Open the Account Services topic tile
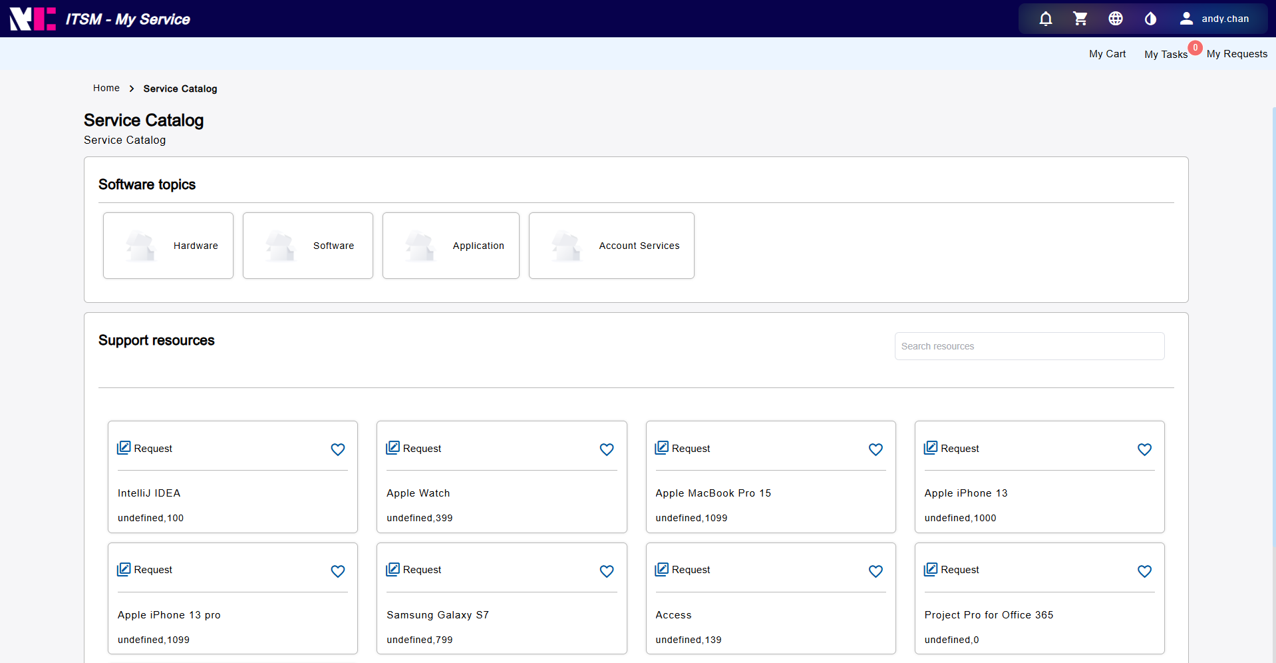Screen dimensions: 1276x663 611,246
